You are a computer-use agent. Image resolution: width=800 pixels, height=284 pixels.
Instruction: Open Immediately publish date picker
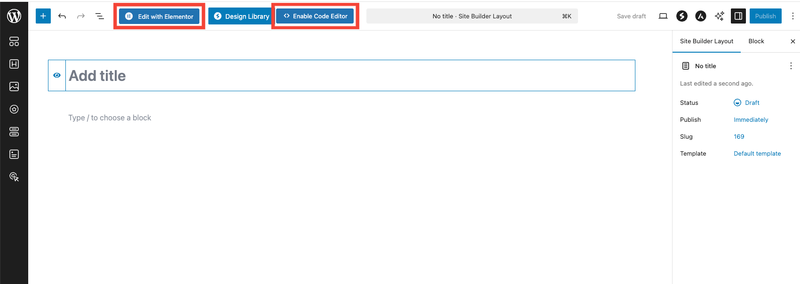point(751,119)
